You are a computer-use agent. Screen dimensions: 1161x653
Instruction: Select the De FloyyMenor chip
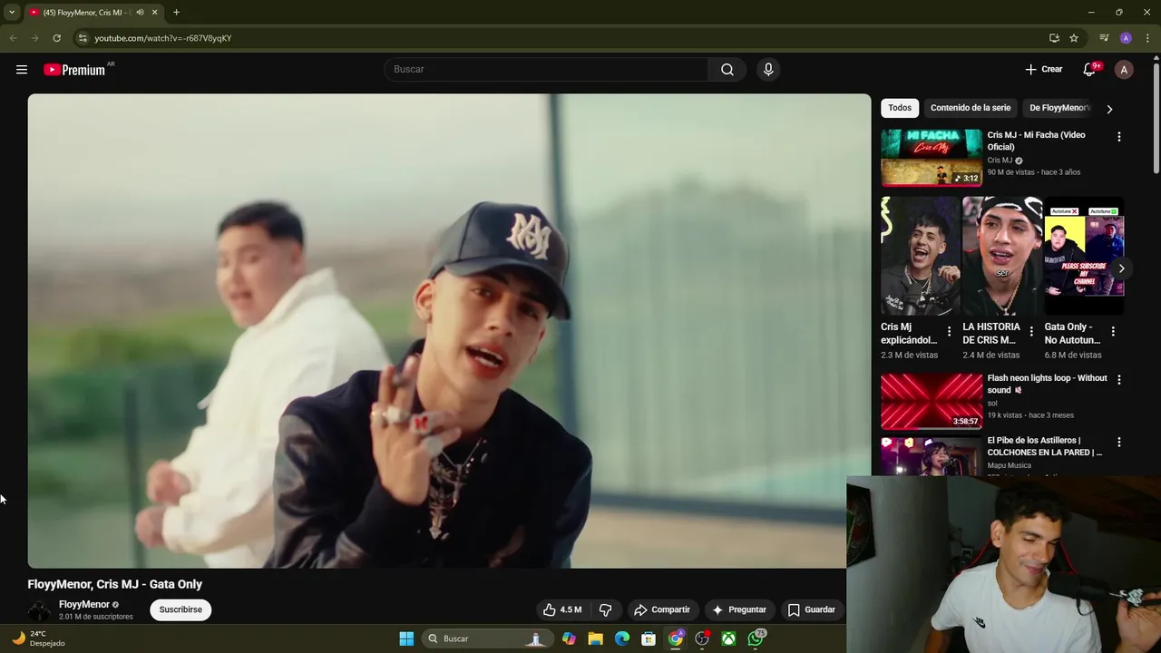(1059, 108)
